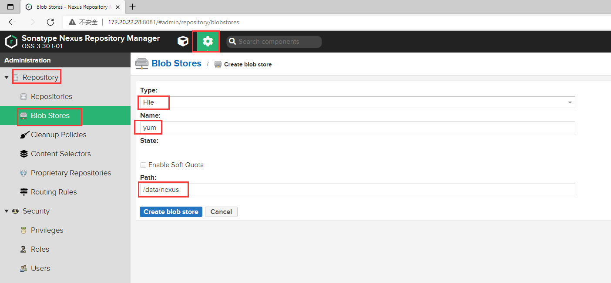Open the Administration gear icon
611x283 pixels.
(208, 41)
